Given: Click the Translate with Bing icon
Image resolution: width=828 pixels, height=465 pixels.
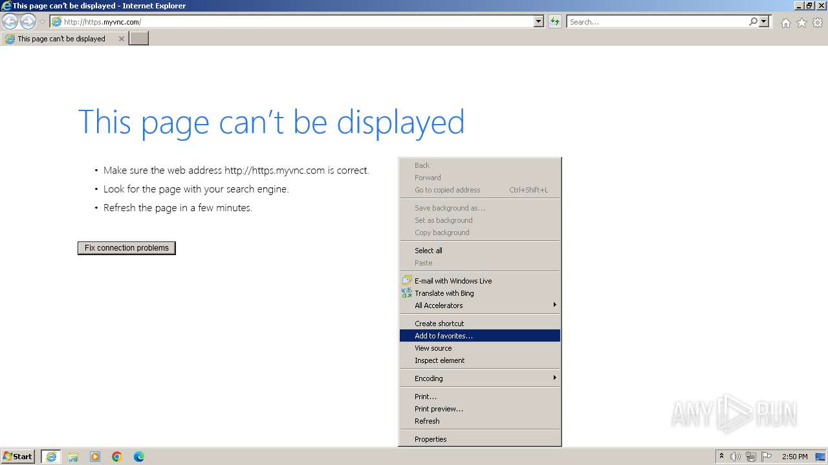Looking at the screenshot, I should (407, 293).
